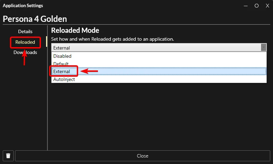Maximize the Application Settings window
273x164 pixels.
[x=257, y=6]
